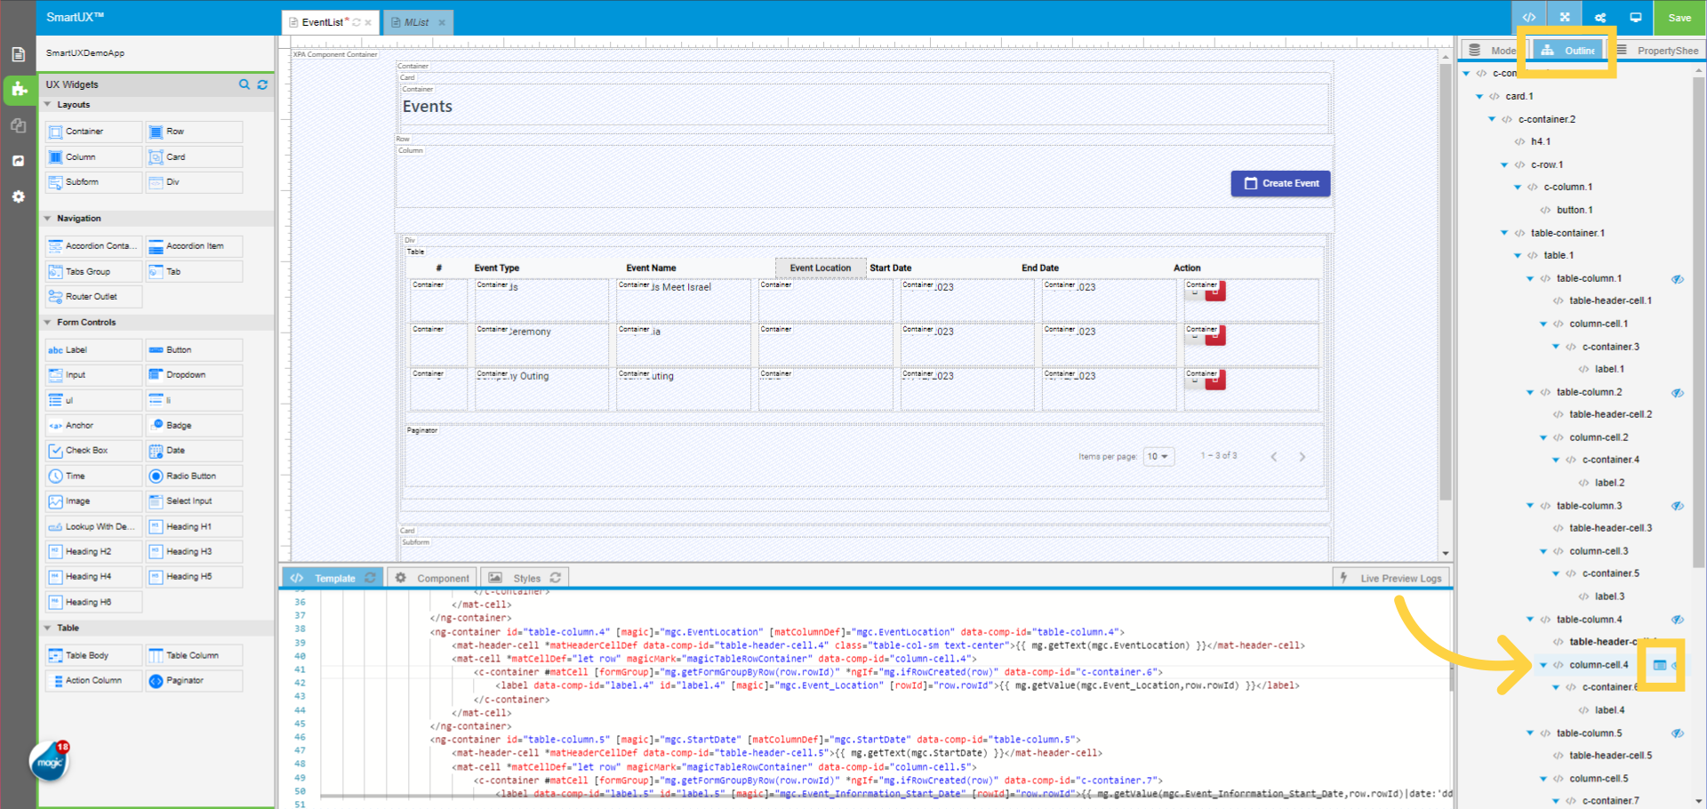Image resolution: width=1707 pixels, height=809 pixels.
Task: Select the documents icon in left sidebar
Action: coord(18,53)
